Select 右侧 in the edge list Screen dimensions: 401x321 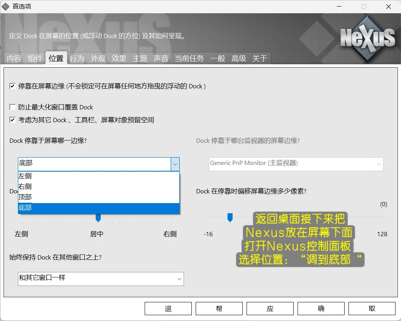[x=25, y=186]
